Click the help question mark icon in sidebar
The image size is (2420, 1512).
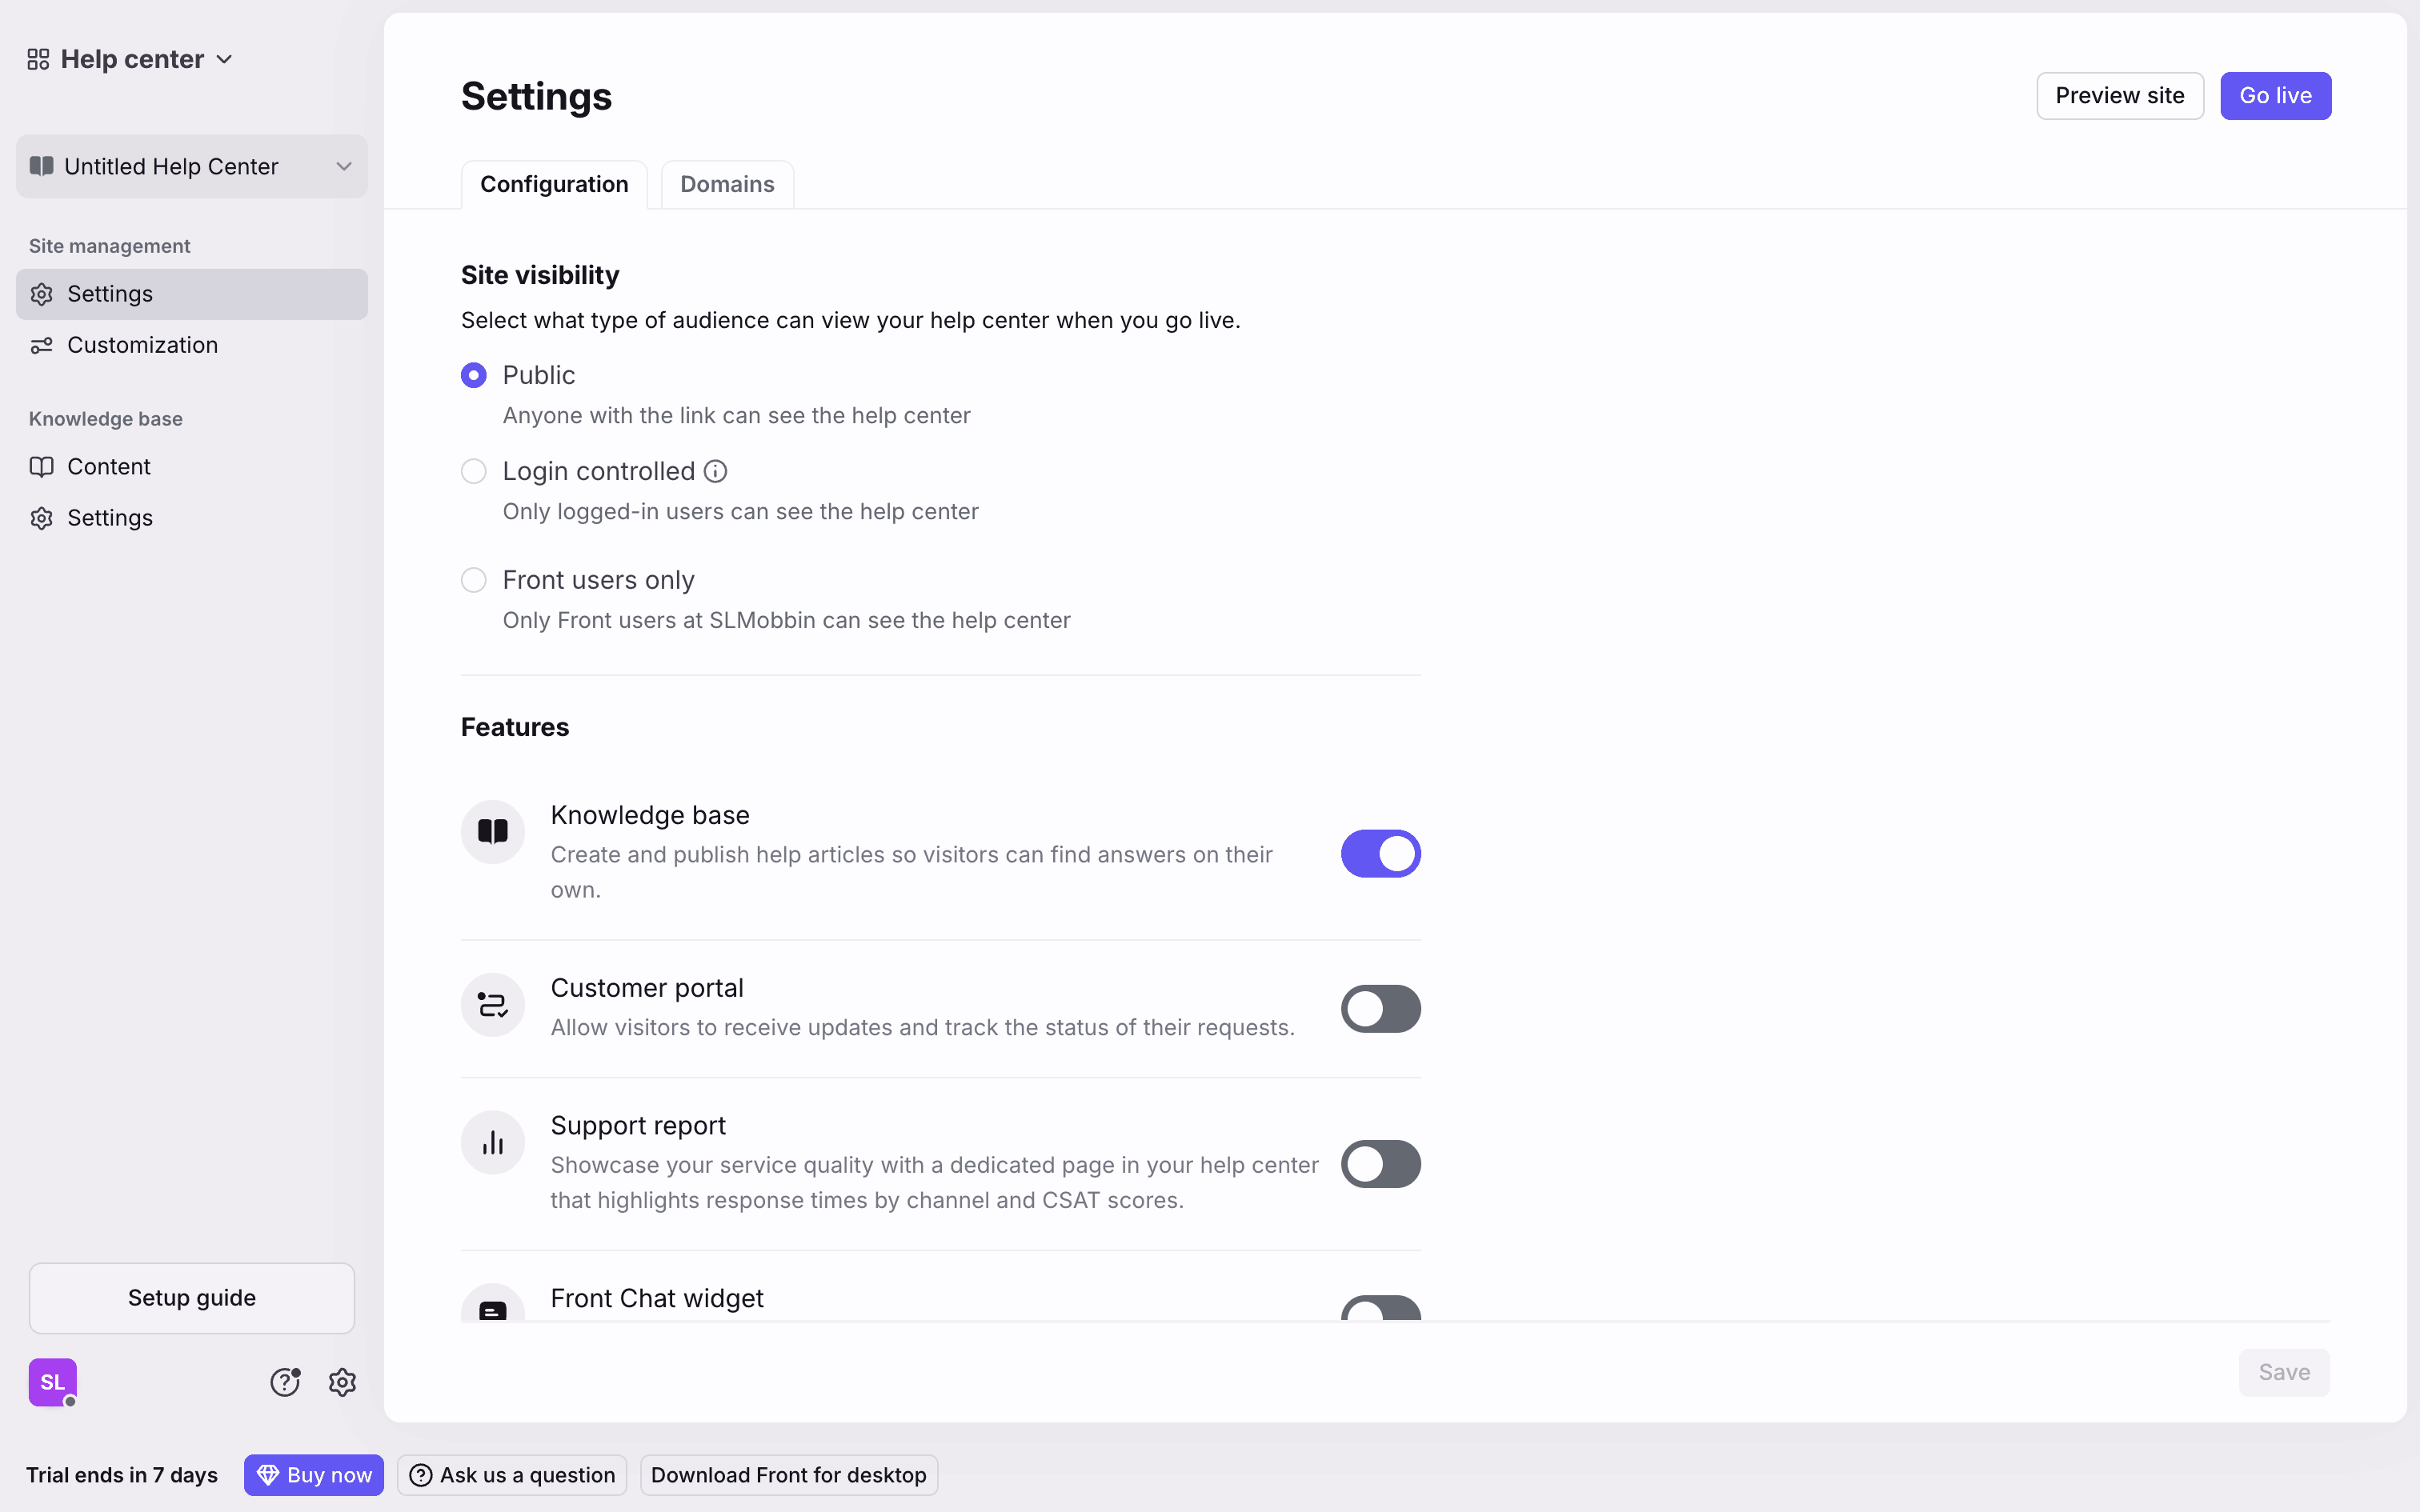point(285,1382)
